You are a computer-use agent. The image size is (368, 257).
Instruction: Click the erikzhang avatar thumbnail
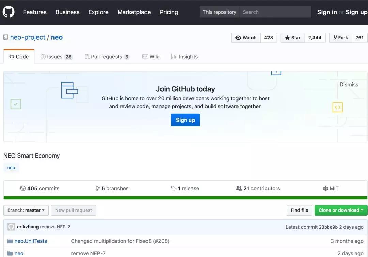coord(11,227)
